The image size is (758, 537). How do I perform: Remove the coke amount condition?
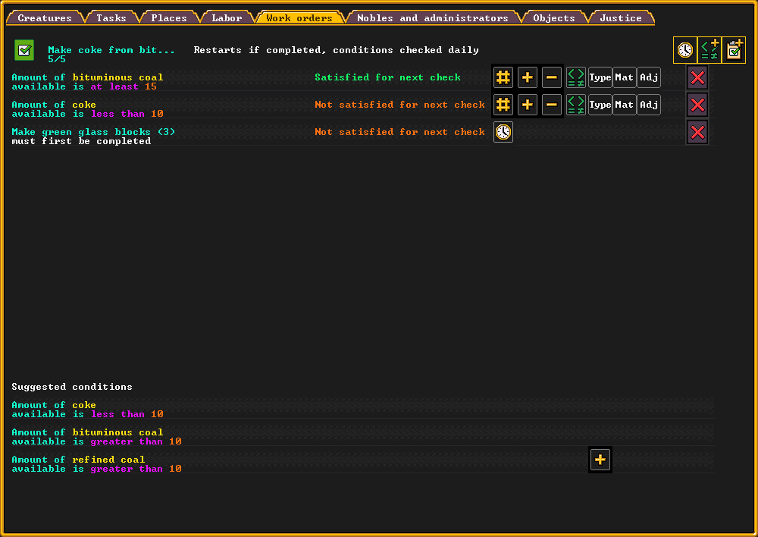tap(697, 105)
